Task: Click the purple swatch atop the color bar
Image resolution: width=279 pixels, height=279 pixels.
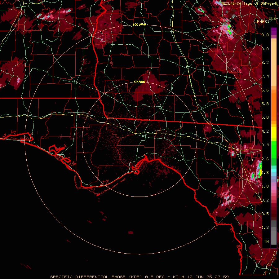Action: (274, 31)
